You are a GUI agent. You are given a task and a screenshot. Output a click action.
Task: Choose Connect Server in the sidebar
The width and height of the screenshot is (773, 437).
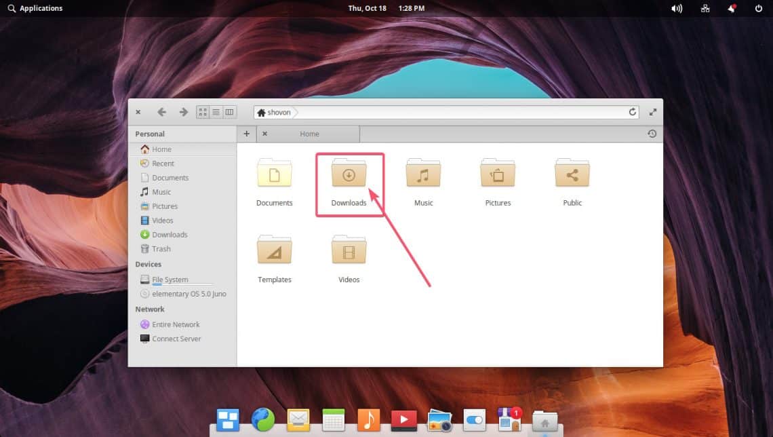pos(182,339)
